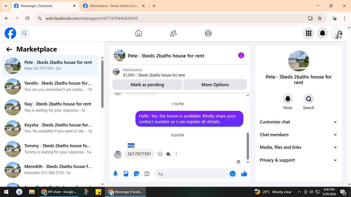351x197 pixels.
Task: Open Yanelis's chat in conversation list
Action: click(x=50, y=86)
